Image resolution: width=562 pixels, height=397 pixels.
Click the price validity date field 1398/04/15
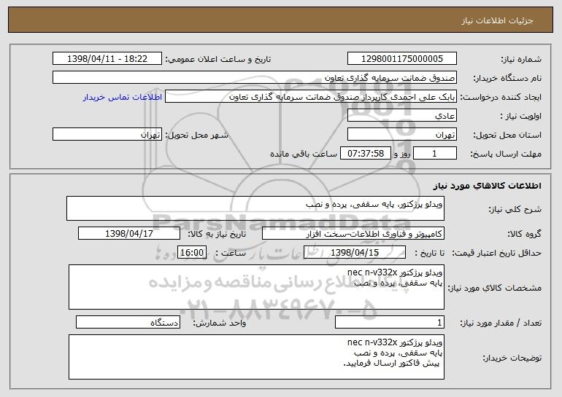coord(355,253)
